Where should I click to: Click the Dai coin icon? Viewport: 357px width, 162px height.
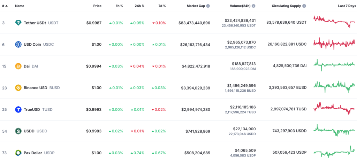18,66
